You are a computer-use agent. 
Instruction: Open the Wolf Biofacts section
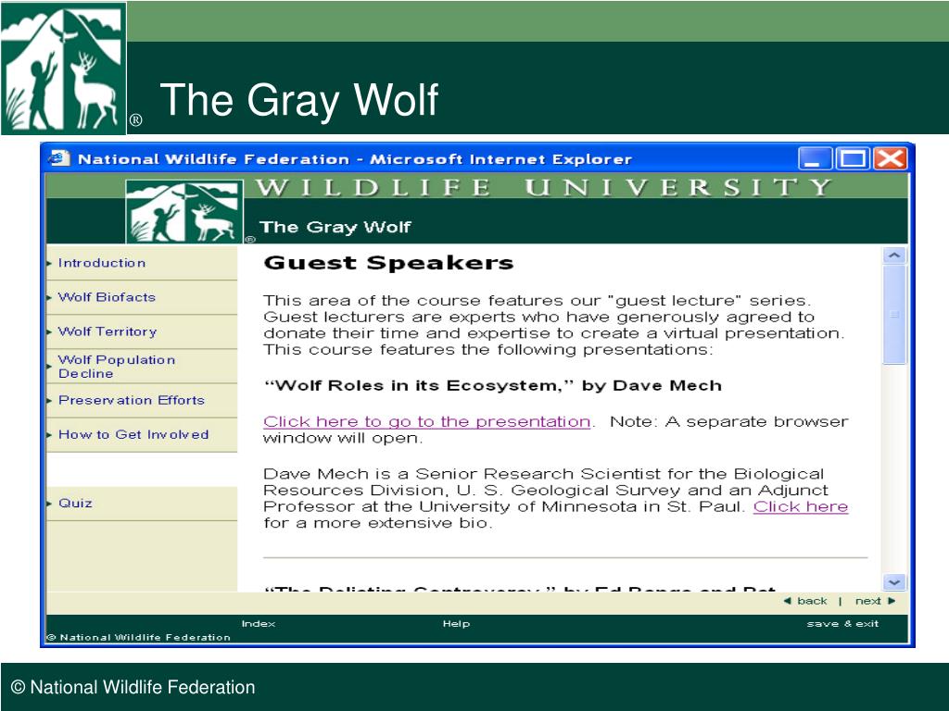[x=107, y=297]
